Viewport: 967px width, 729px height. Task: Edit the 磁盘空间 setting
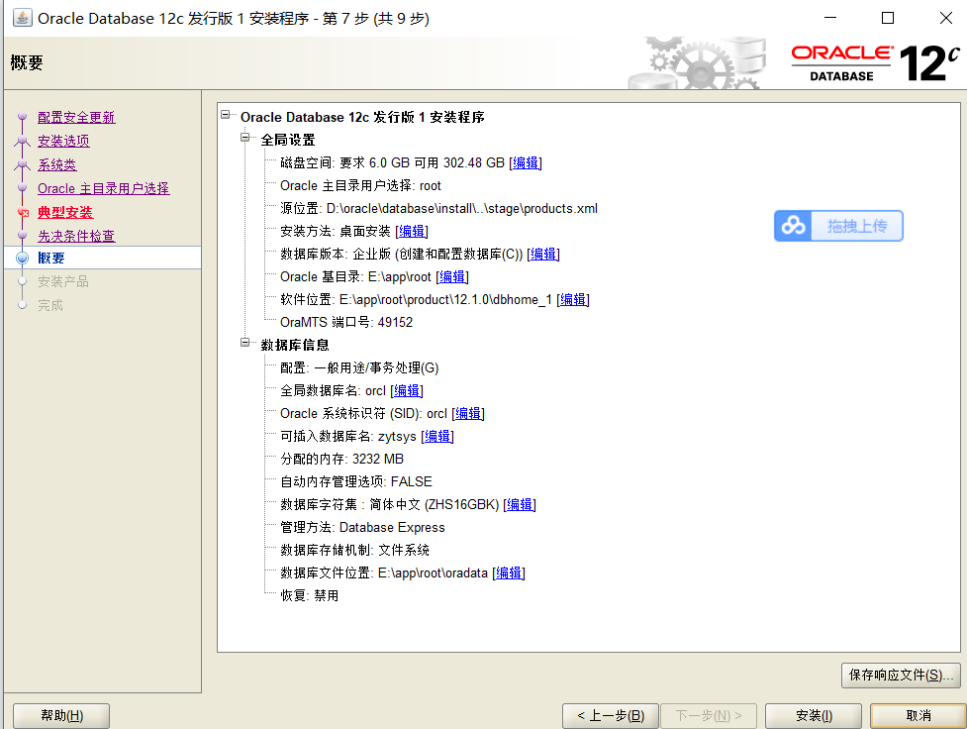pyautogui.click(x=526, y=163)
